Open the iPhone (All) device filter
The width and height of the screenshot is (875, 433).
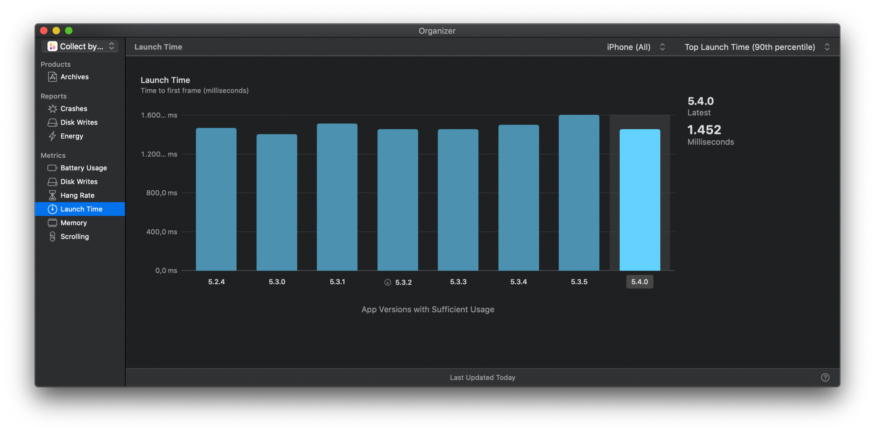coord(636,47)
